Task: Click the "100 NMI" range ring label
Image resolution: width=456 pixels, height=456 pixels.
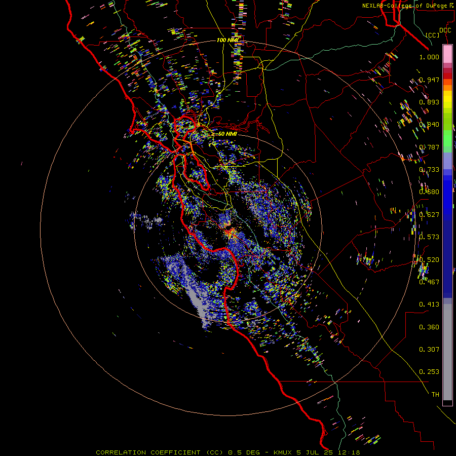Action: point(227,40)
